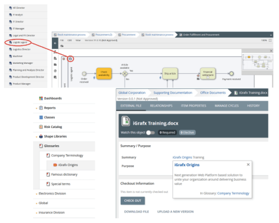Open the Office Documents breadcrumb

(x=213, y=93)
